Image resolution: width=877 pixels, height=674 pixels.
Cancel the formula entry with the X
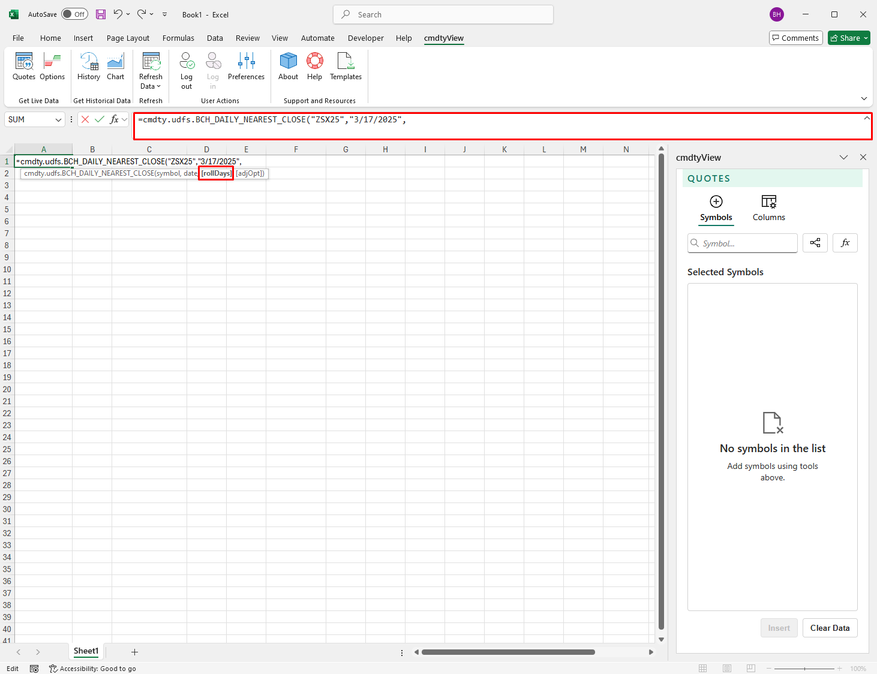[x=85, y=119]
